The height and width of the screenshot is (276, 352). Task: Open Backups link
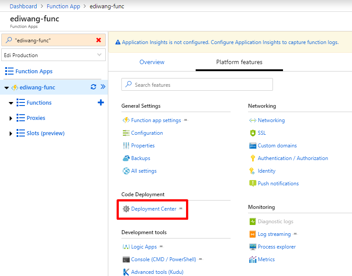(141, 158)
